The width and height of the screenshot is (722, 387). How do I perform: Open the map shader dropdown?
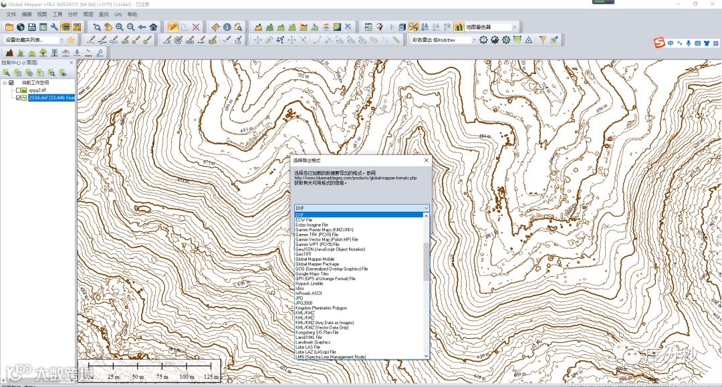pos(514,27)
